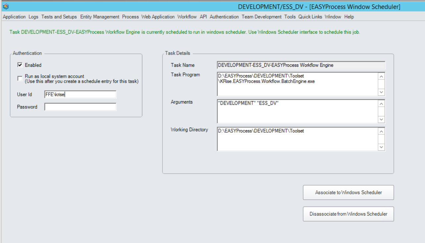
Task: Click inside the Working Directory text box
Action: (297, 139)
